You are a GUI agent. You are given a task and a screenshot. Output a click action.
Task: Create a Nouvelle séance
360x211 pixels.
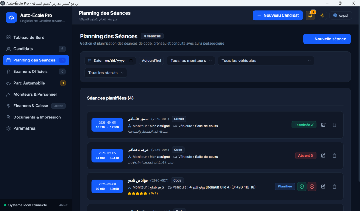coord(327,39)
